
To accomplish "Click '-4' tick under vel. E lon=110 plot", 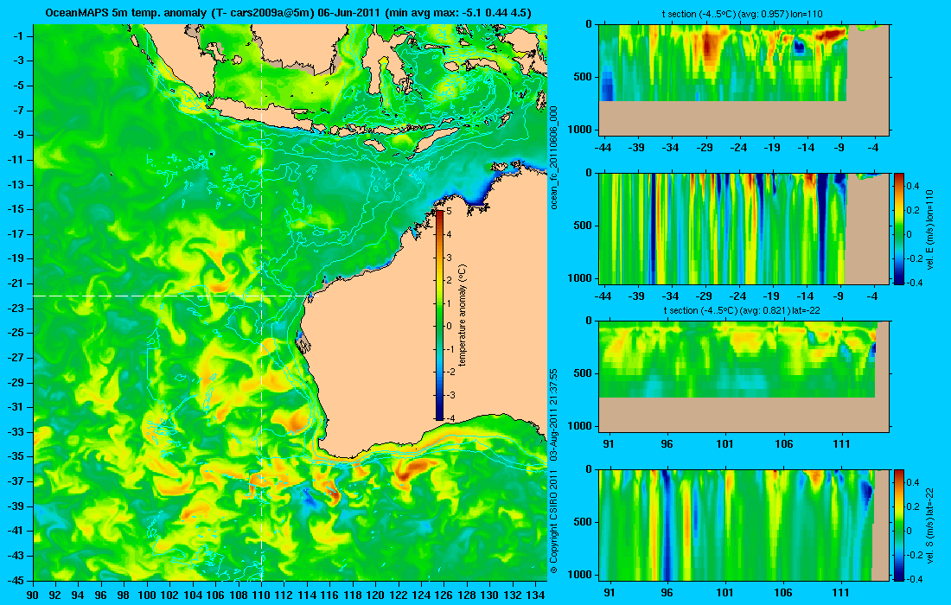I will coord(872,296).
